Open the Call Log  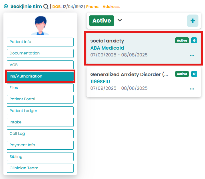pos(40,134)
